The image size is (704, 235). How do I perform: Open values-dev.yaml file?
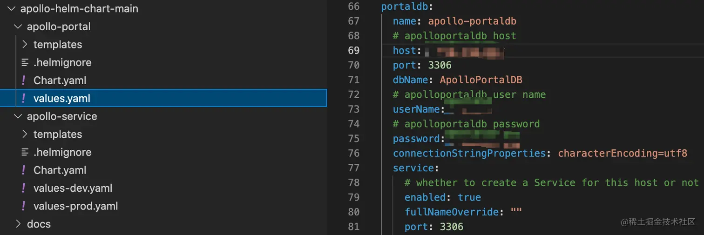click(x=73, y=188)
